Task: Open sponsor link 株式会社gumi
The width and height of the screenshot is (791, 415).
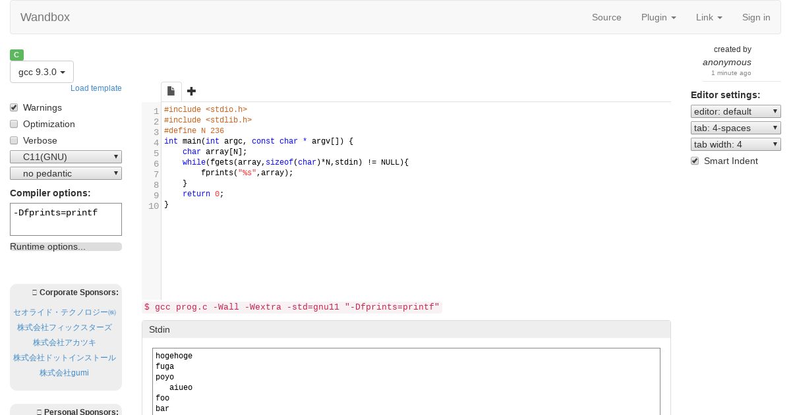Action: coord(65,373)
